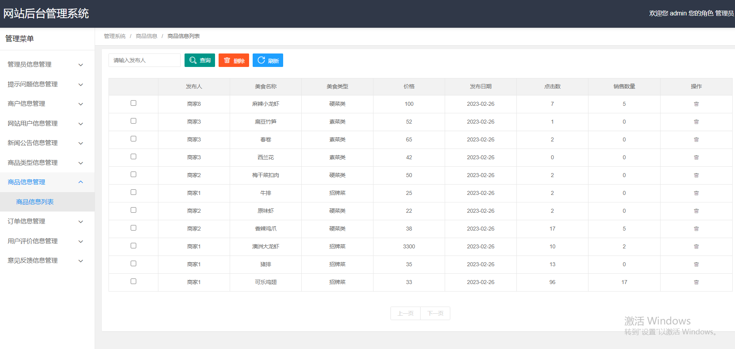Expand 订单信息管理 chevron

[x=81, y=221]
